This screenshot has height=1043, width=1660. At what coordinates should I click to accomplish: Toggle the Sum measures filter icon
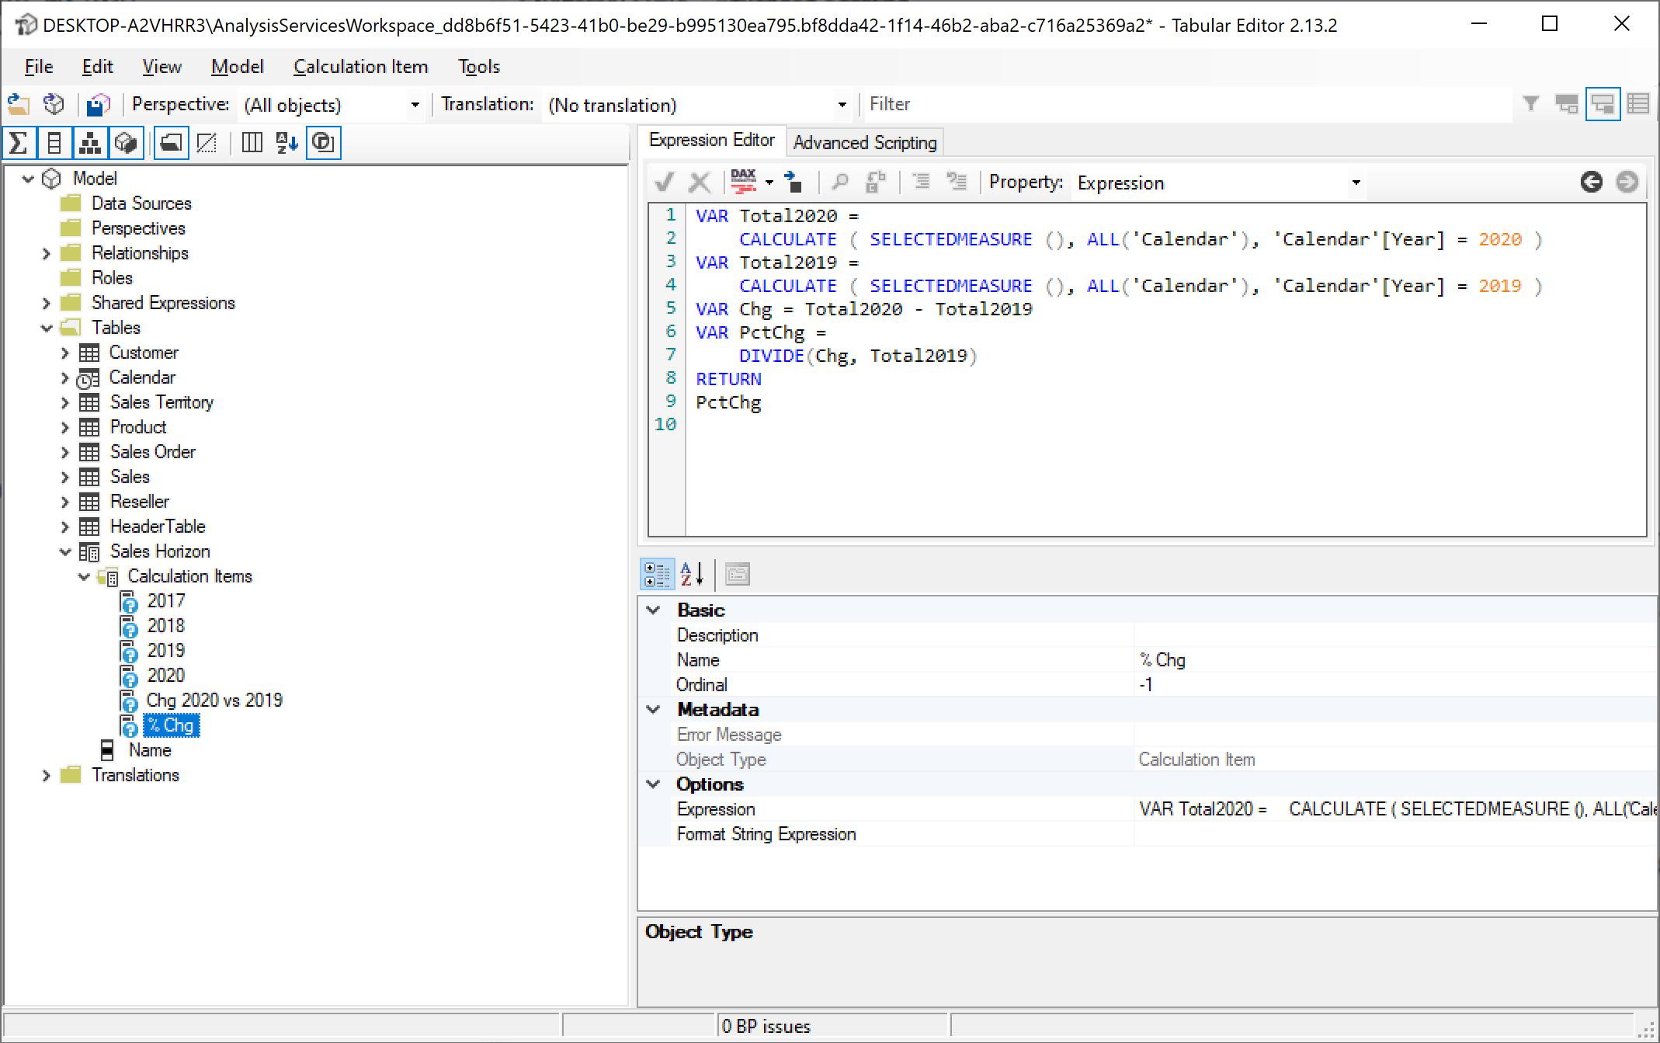[19, 143]
